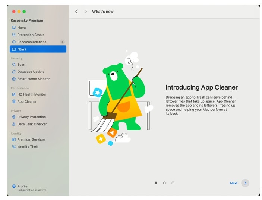Screen dimensions: 262x200
Task: Open App Cleaner in the sidebar
Action: (38, 101)
